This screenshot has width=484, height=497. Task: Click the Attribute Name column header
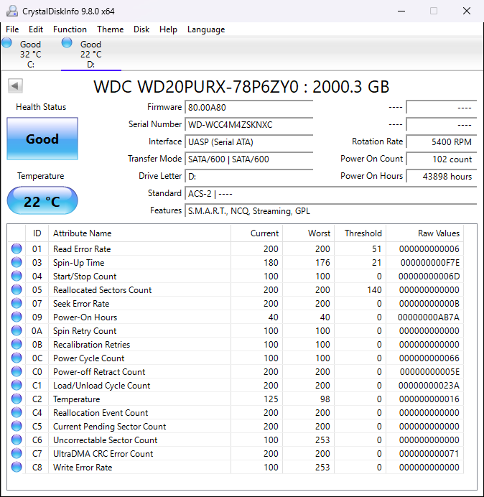83,233
